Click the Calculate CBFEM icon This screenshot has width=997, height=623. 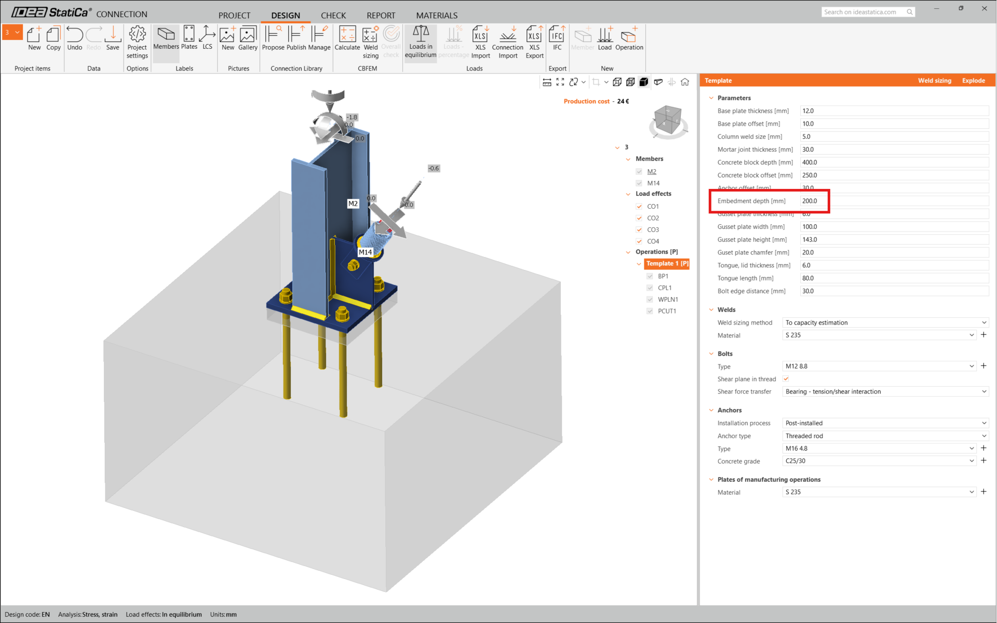[347, 38]
